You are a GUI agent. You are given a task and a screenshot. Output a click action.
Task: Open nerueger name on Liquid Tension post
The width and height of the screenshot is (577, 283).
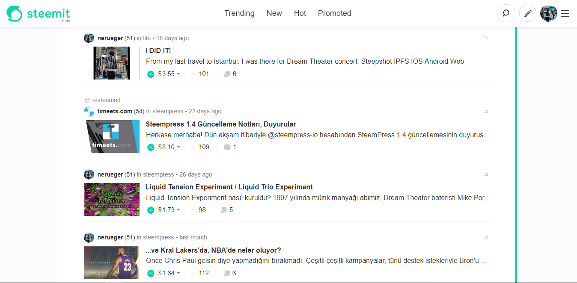tap(110, 174)
